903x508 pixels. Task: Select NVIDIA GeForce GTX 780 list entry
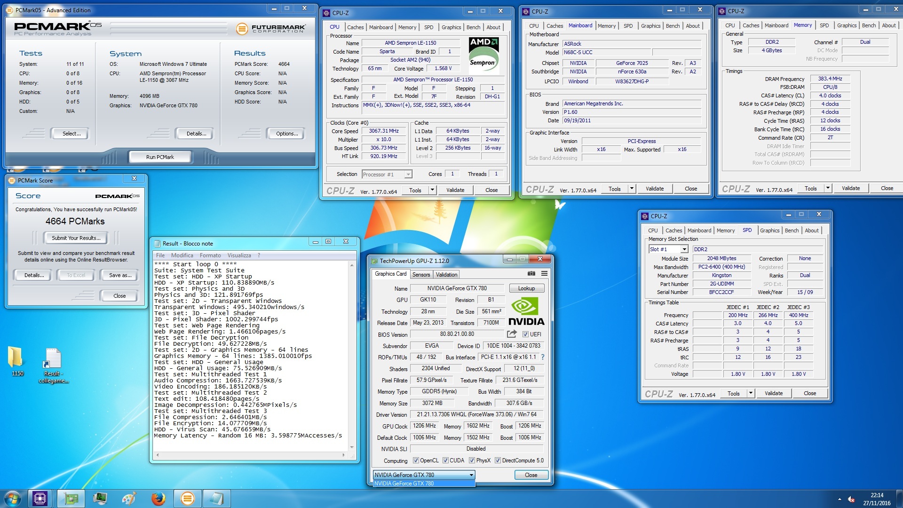tap(424, 484)
